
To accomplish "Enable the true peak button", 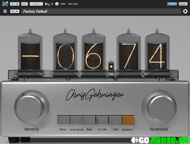I will 76,121.
